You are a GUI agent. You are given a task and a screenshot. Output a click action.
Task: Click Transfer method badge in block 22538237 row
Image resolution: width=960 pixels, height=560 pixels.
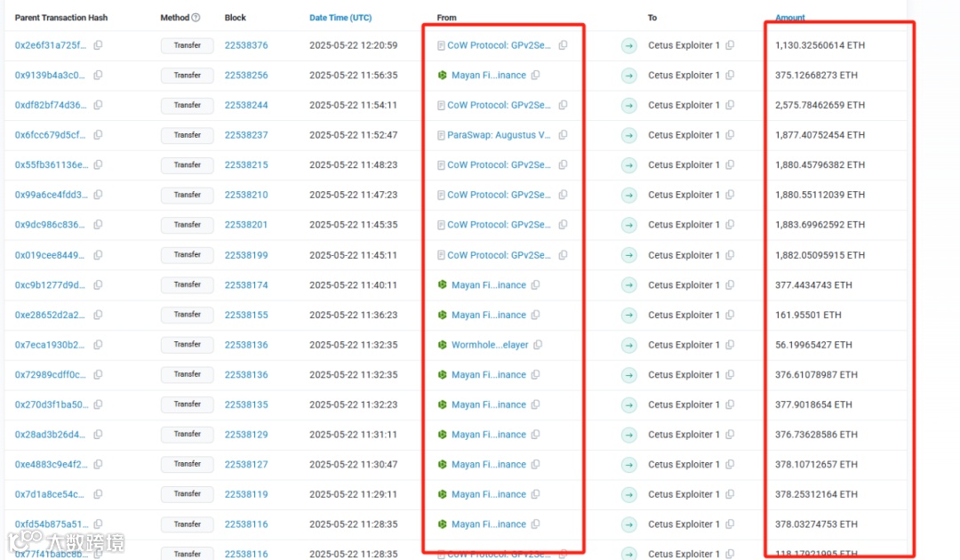coord(187,134)
